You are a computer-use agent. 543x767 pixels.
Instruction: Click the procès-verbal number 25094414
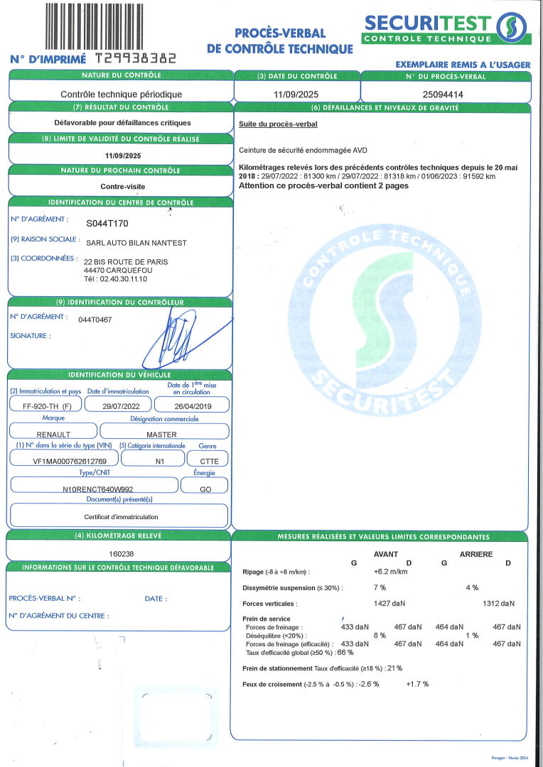[x=443, y=93]
